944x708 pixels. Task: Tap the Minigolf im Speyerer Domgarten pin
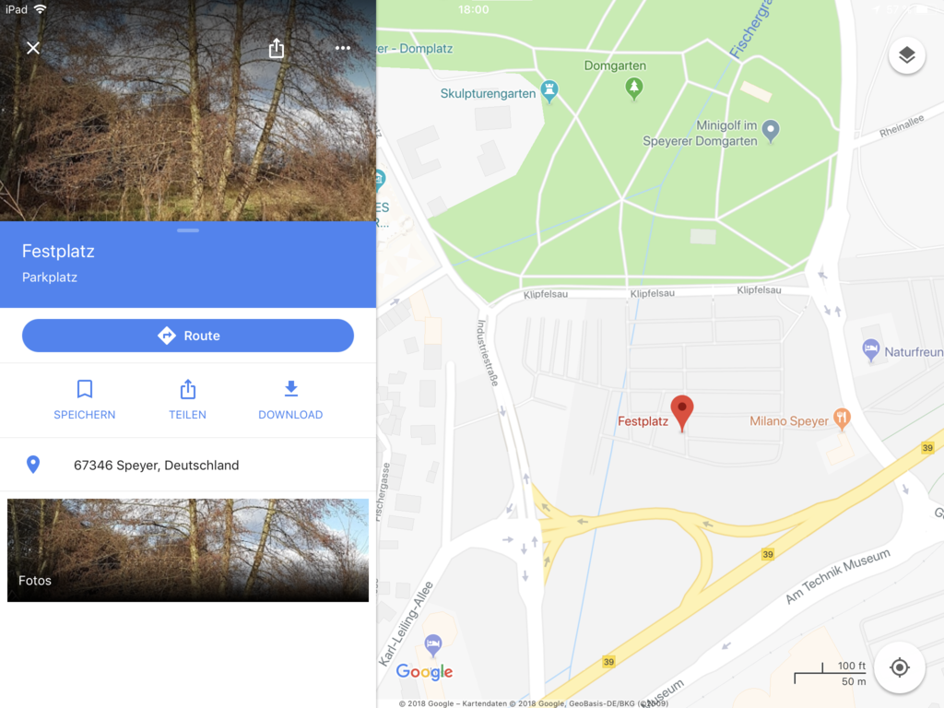(771, 131)
